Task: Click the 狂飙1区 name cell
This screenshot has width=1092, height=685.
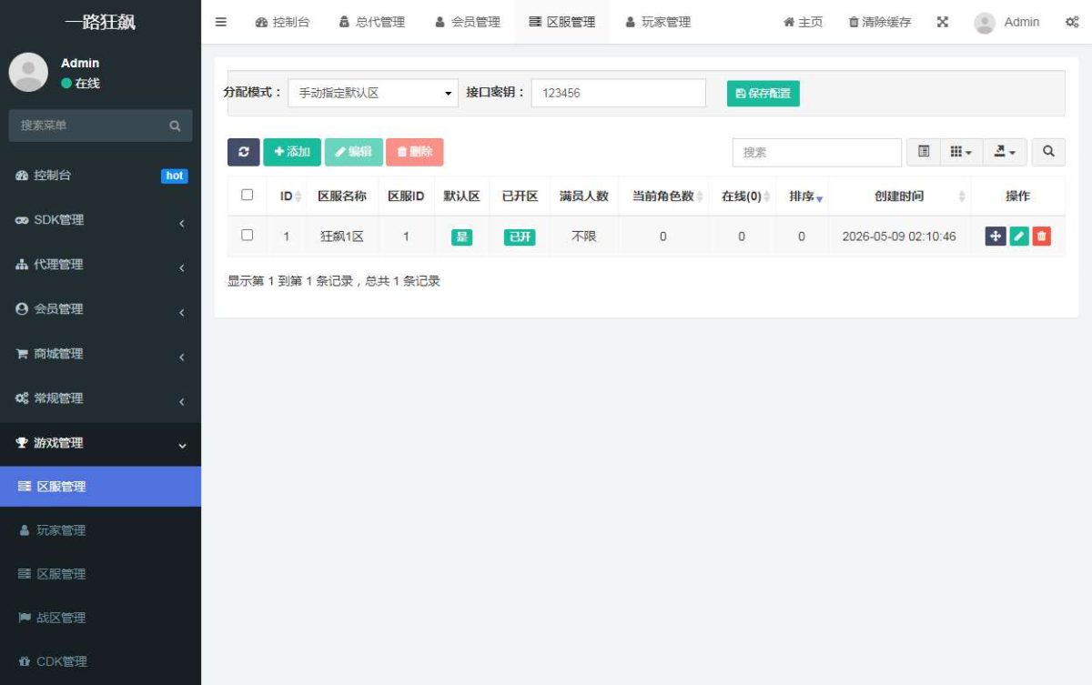Action: click(x=342, y=237)
